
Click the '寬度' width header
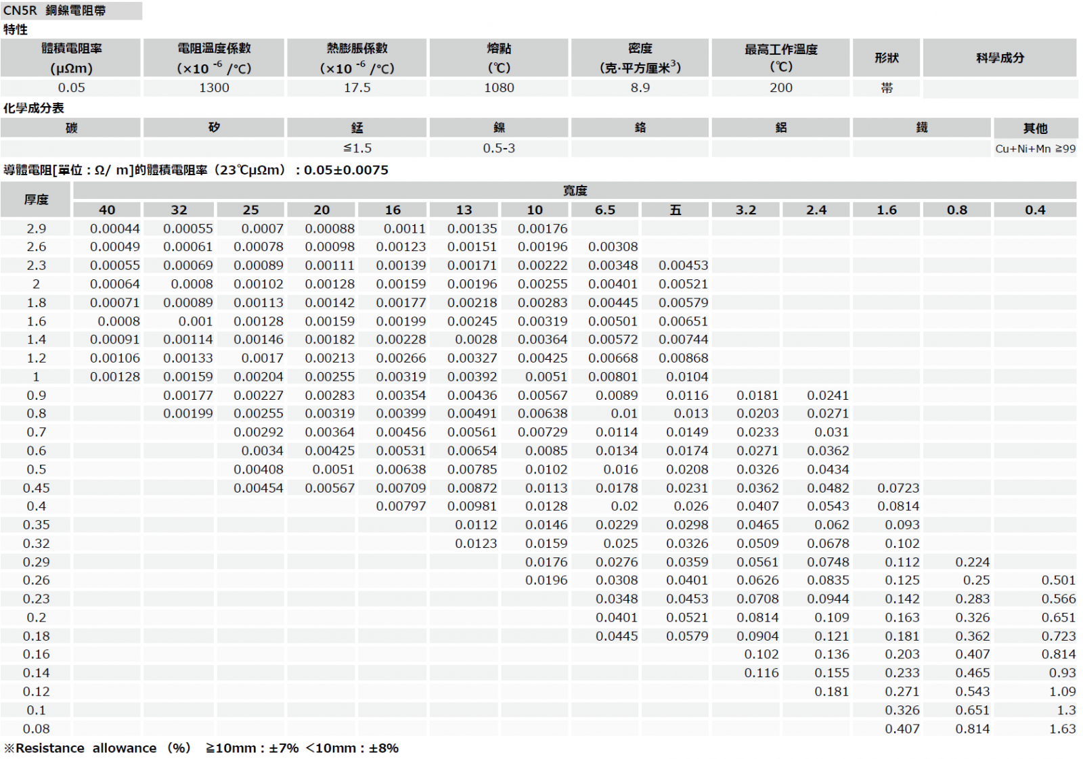click(575, 191)
